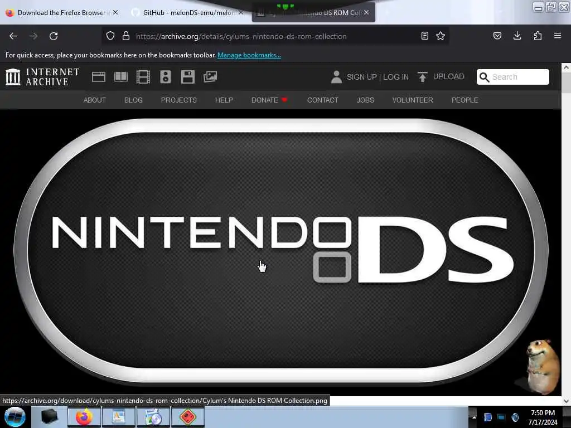
Task: Open the JOBS menu item
Action: 365,100
